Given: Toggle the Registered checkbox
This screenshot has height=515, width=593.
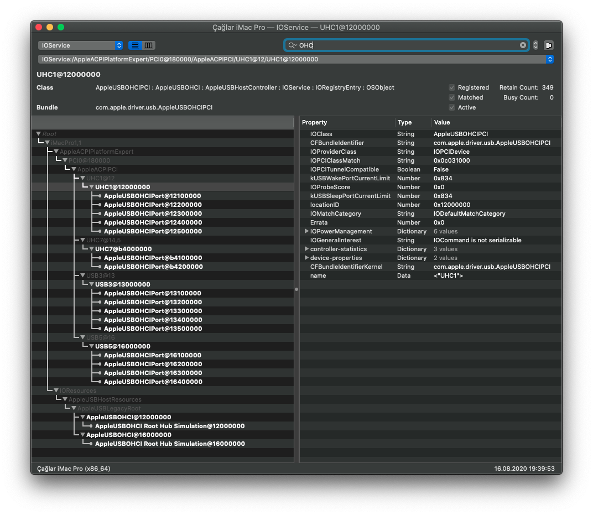Looking at the screenshot, I should pos(452,87).
